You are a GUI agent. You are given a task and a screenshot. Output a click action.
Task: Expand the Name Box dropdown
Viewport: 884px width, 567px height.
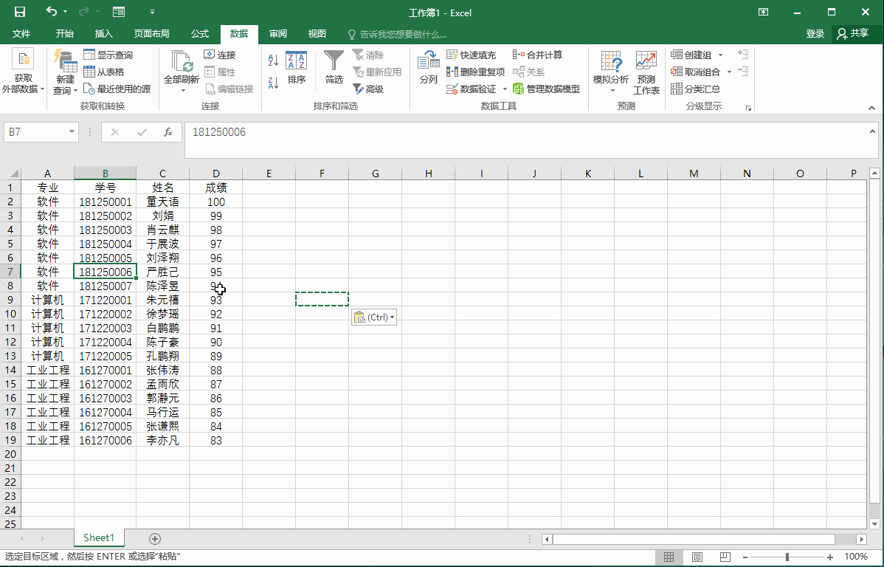tap(72, 132)
